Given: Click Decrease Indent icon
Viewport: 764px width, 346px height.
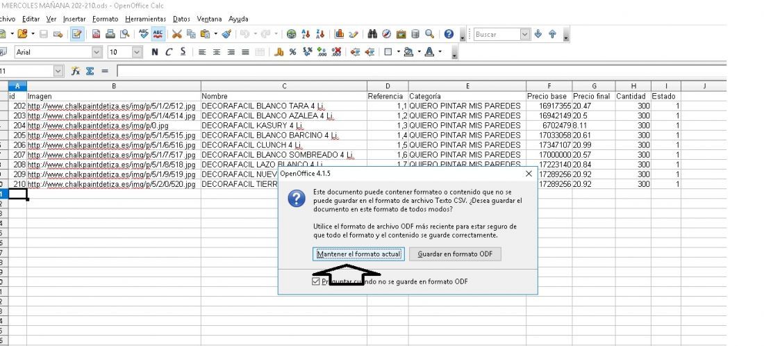Looking at the screenshot, I should click(355, 51).
